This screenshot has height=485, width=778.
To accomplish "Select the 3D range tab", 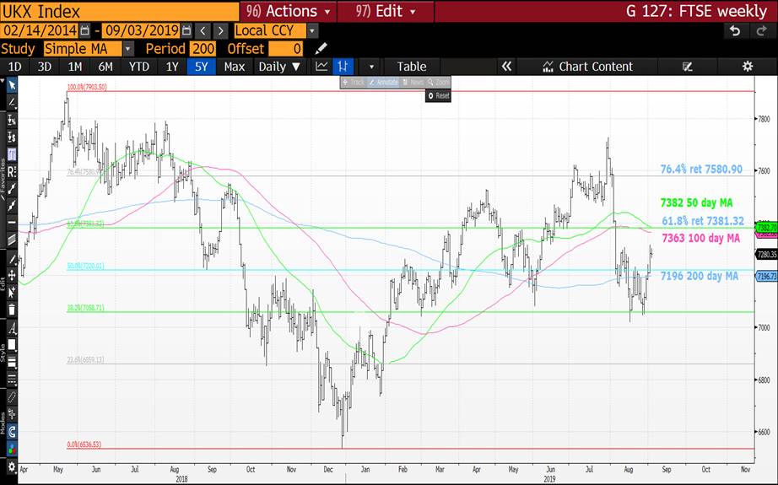I will point(45,67).
